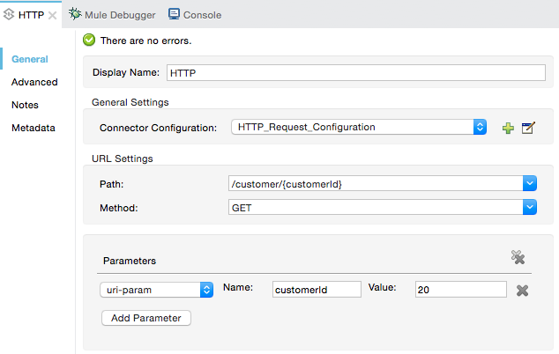Delete the customerId parameter row

522,290
